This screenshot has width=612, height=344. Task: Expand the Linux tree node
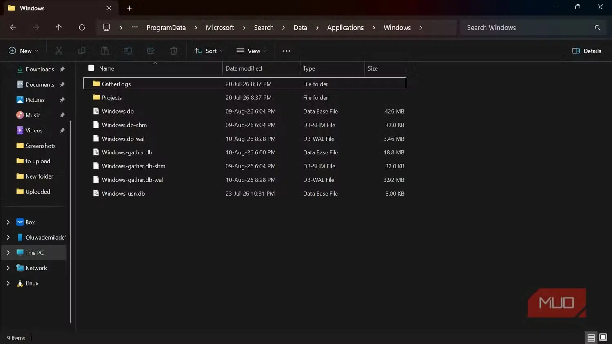tap(8, 283)
